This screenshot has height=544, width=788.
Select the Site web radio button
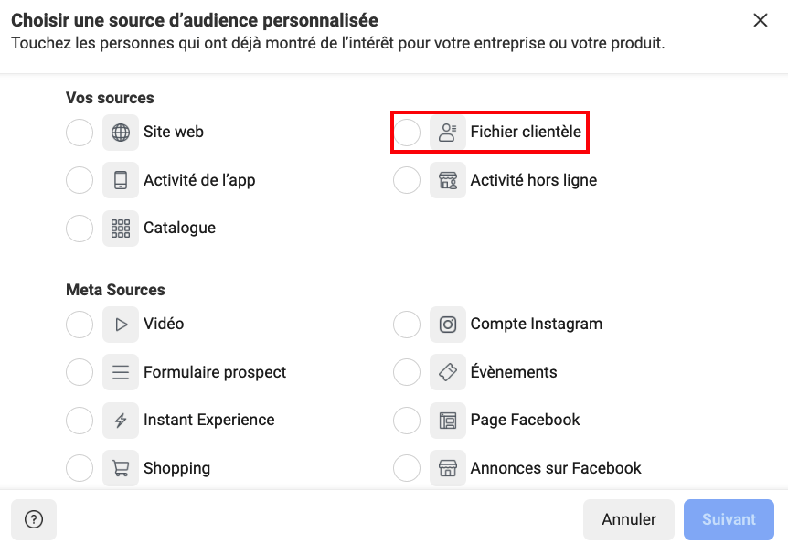click(x=80, y=133)
